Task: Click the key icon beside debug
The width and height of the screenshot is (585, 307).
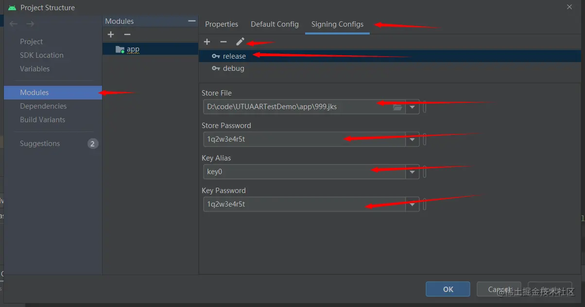Action: [216, 68]
